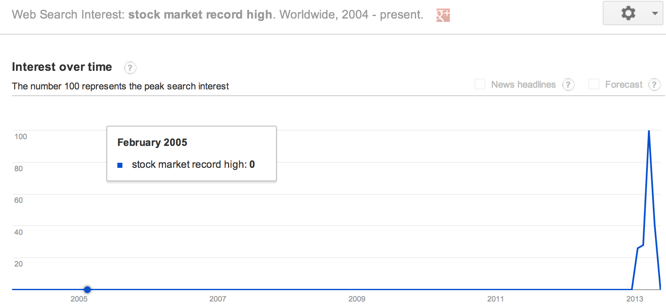Click the search term in the title
666x307 pixels.
(x=200, y=14)
